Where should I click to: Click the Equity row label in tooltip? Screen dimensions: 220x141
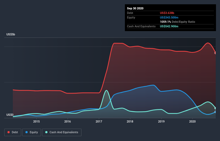tap(131, 17)
